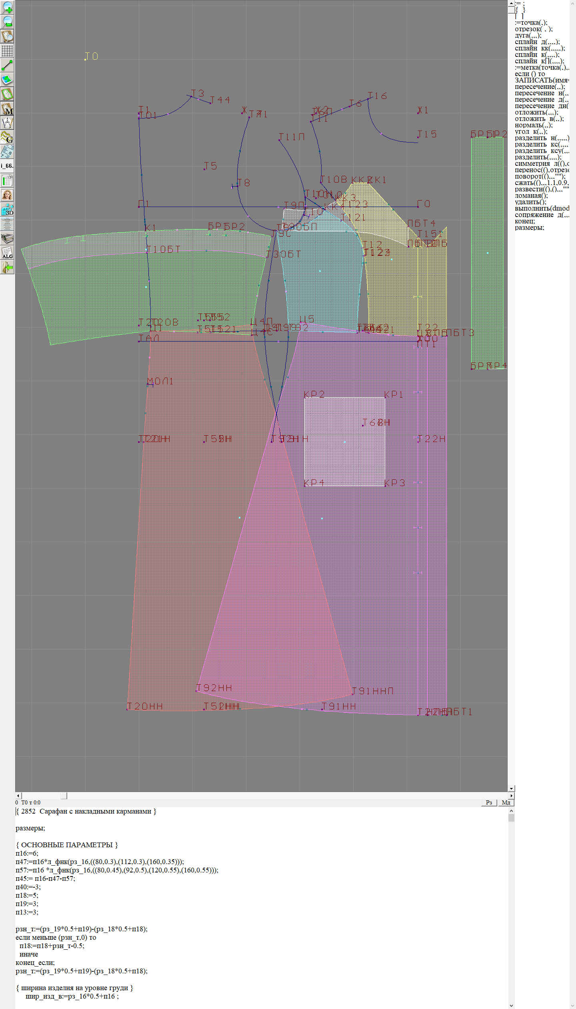
Task: Click the zoom in magnifier icon
Action: click(7, 7)
